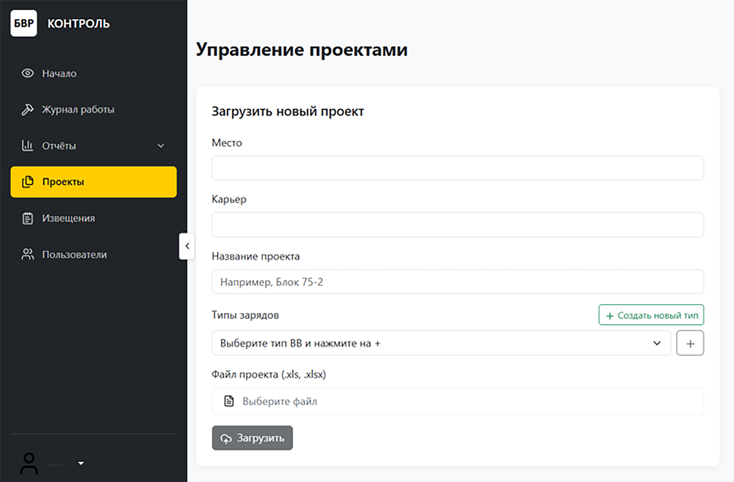Click Создать новый тип button
This screenshot has height=482, width=734.
(x=651, y=315)
